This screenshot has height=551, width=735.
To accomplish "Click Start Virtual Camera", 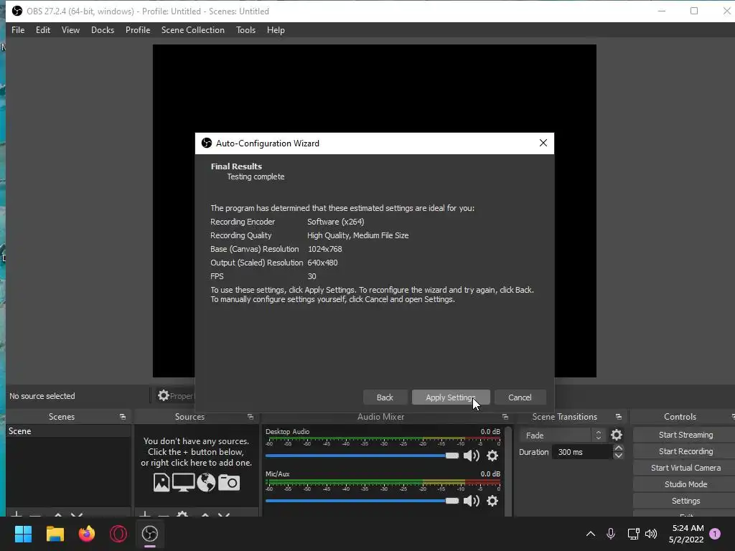I will pos(685,468).
